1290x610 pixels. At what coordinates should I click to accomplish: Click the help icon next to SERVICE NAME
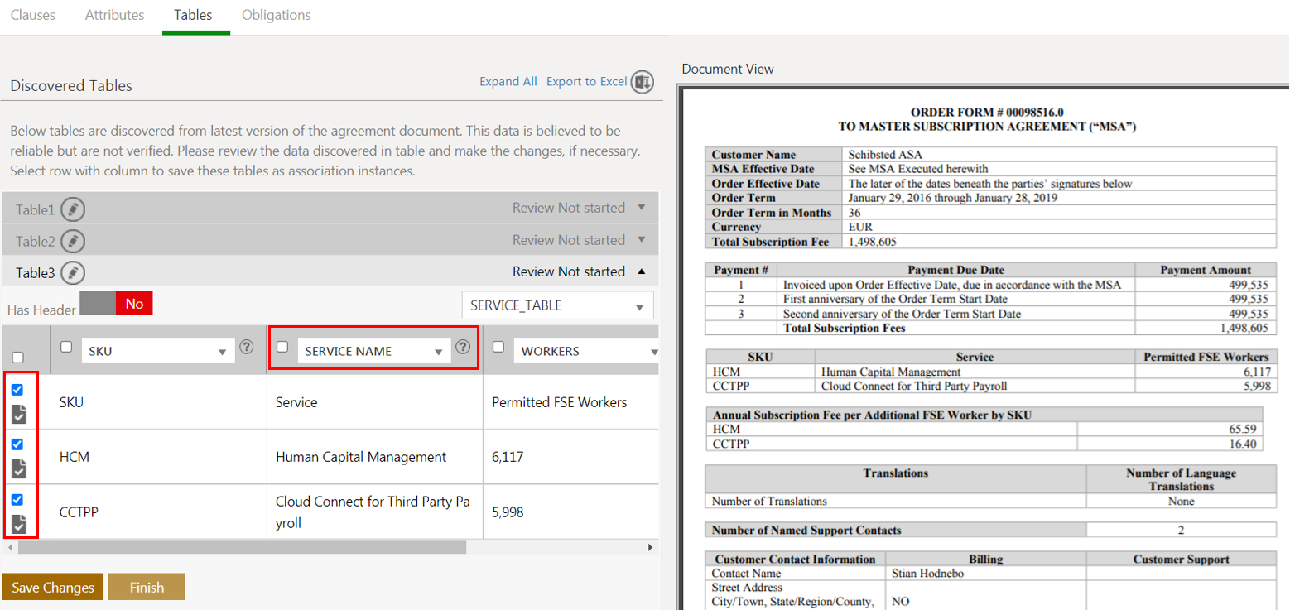[x=464, y=348]
